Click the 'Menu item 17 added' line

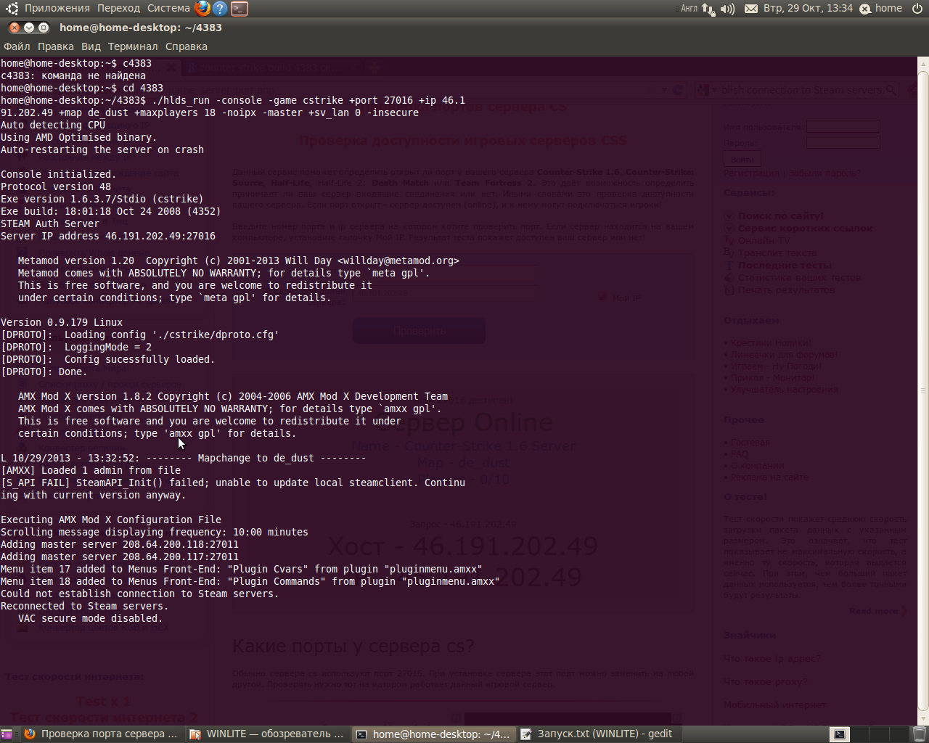[242, 569]
